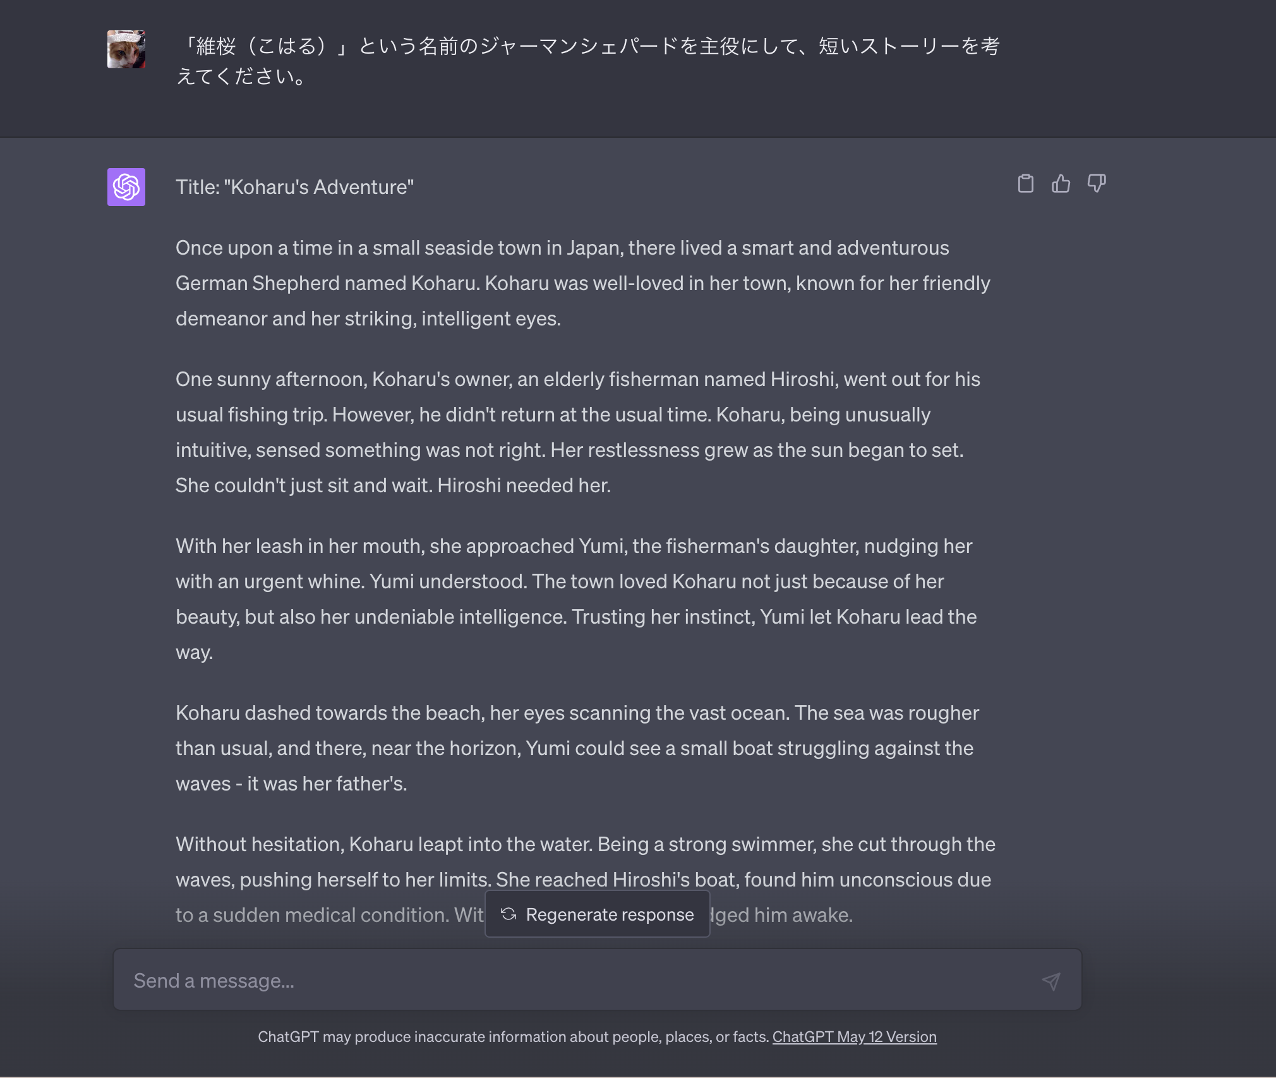
Task: Click the paragraph starting "With her leash"
Action: pyautogui.click(x=576, y=599)
